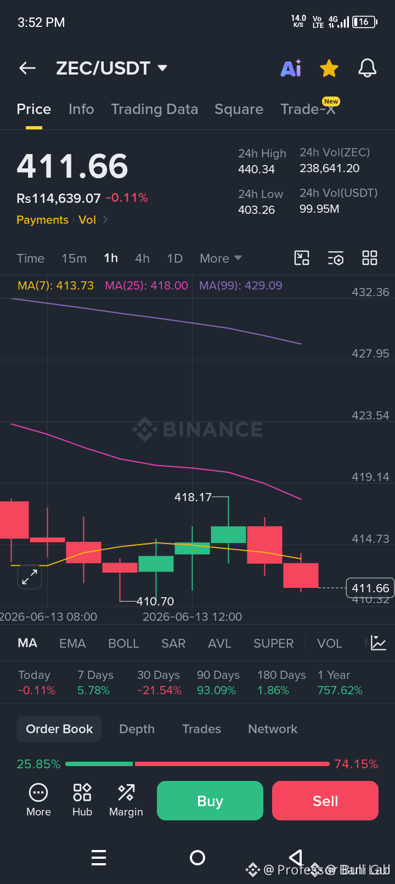Open the Info tab
Screen dimensions: 395x884
pyautogui.click(x=81, y=109)
